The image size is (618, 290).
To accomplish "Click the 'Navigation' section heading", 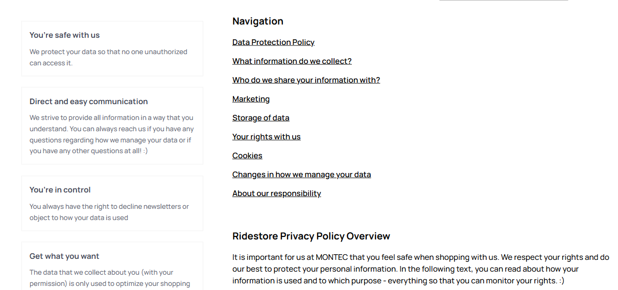I will pyautogui.click(x=257, y=21).
